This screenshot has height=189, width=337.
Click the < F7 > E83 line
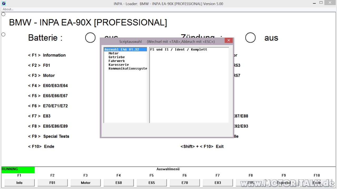[x=39, y=116]
